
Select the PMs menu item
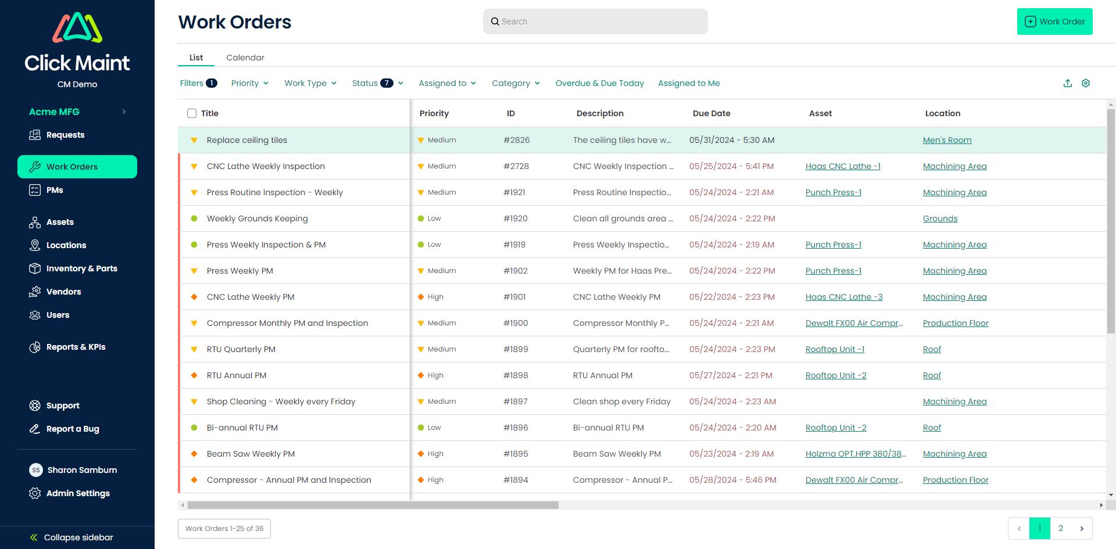55,190
